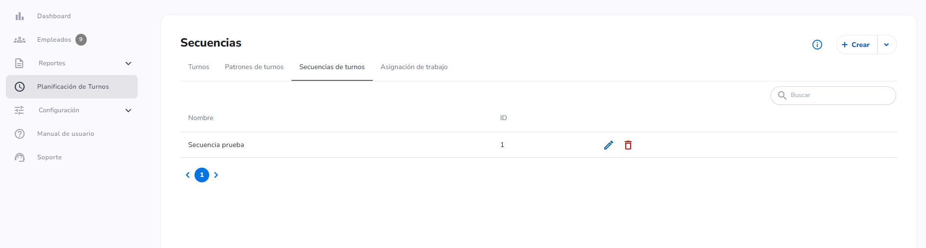This screenshot has height=248, width=926.
Task: Open the dropdown arrow beside Crear
Action: point(887,45)
